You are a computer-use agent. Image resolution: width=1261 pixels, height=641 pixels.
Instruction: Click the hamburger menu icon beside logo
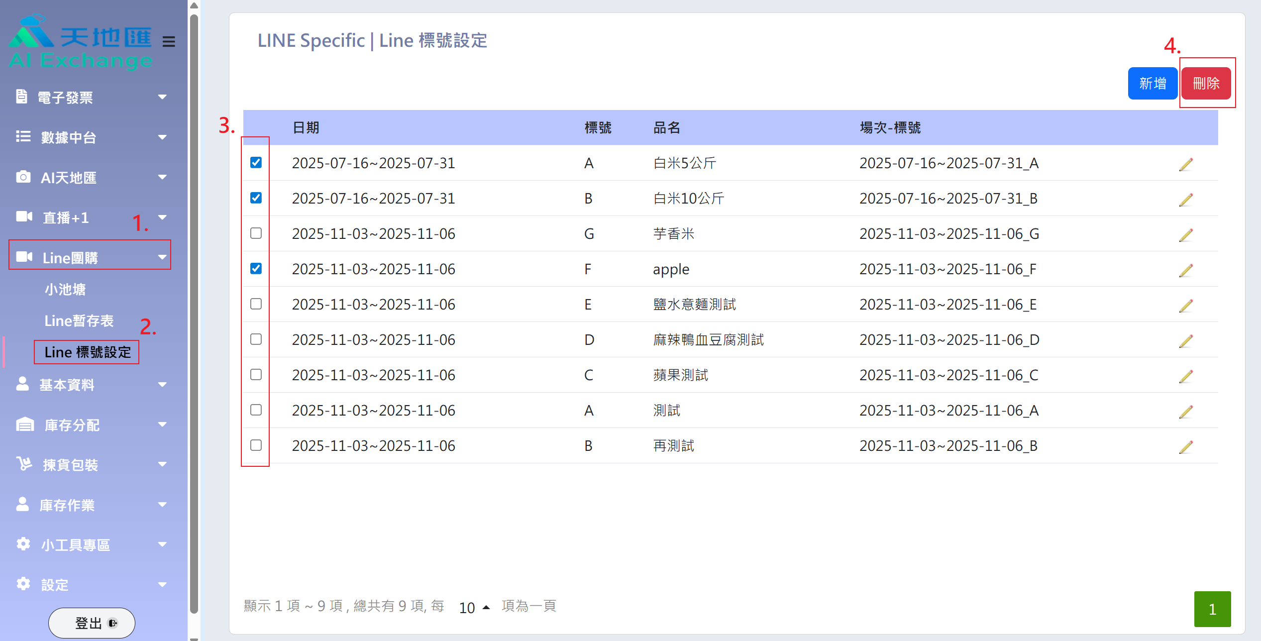pos(169,41)
